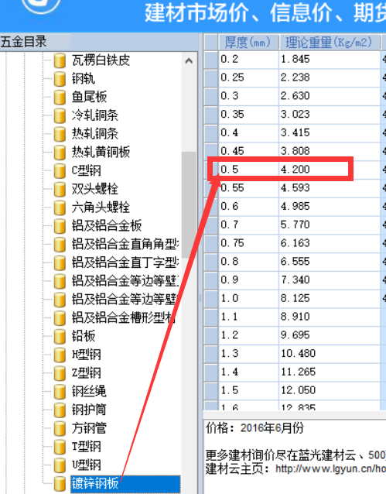The height and width of the screenshot is (494, 386).
Task: Click the thickness cell 0.9
Action: (248, 280)
